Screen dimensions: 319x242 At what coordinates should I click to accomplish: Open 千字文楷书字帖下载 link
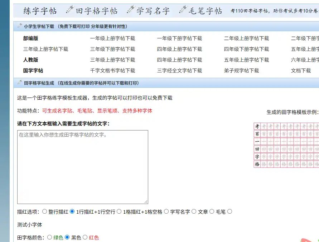pos(112,71)
